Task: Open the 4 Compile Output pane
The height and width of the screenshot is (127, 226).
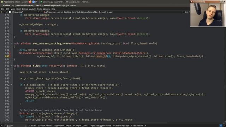Action: 80,126
